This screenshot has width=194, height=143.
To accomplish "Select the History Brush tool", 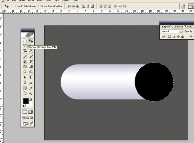I will [31, 62].
